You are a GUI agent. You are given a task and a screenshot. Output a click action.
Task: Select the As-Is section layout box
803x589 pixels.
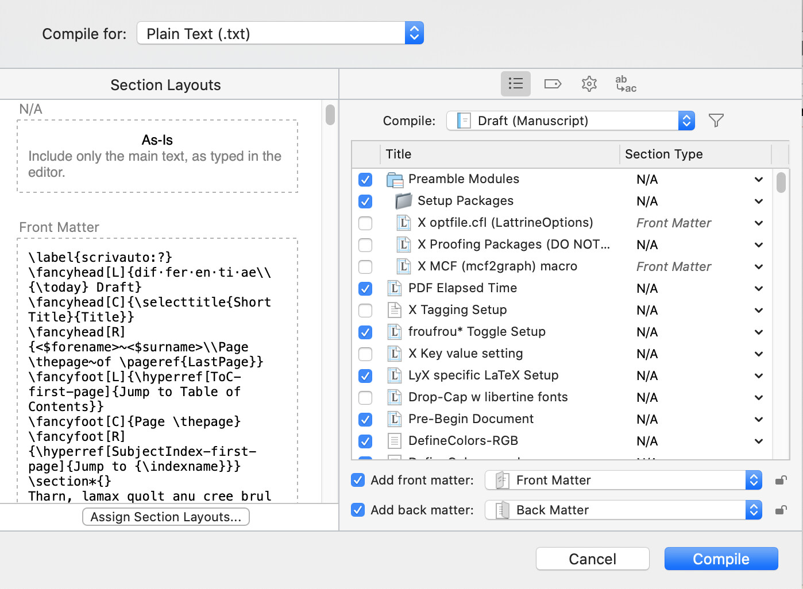coord(157,156)
